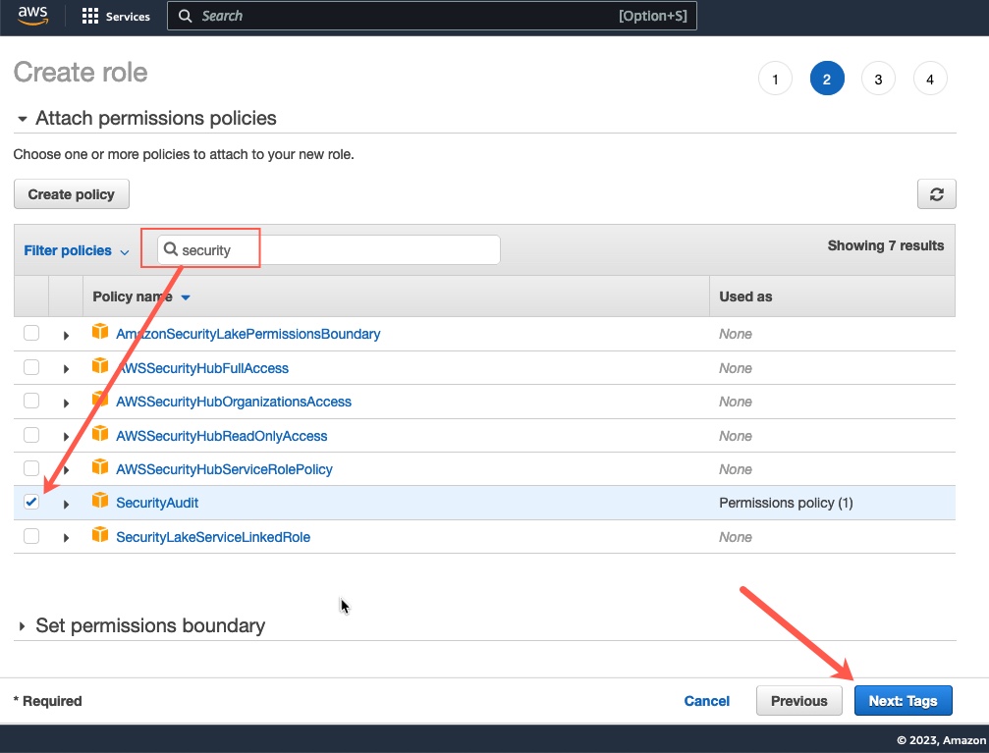
Task: Open the Filter policies dropdown
Action: coord(76,250)
